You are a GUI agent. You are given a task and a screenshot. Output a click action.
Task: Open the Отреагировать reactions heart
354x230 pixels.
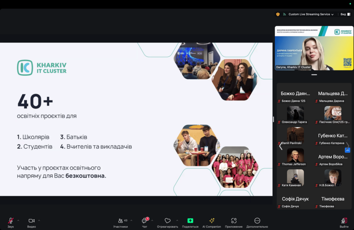point(168,221)
